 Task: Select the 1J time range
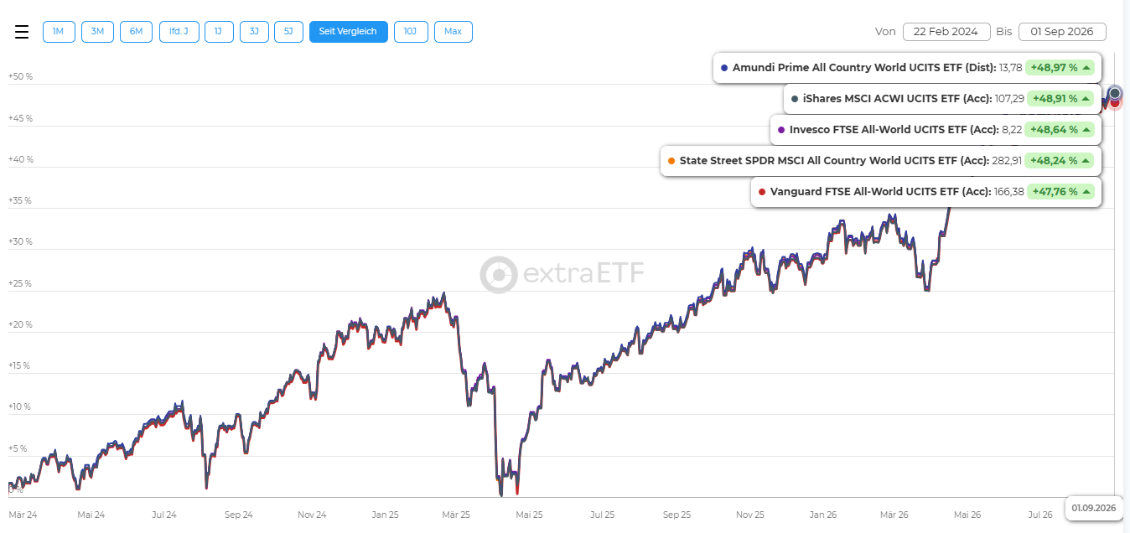coord(219,32)
